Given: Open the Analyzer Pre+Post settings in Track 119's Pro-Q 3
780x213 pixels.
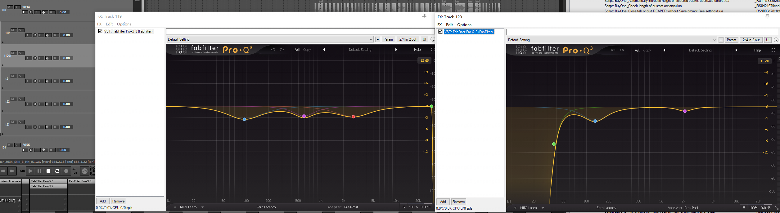Looking at the screenshot, I should coord(351,207).
